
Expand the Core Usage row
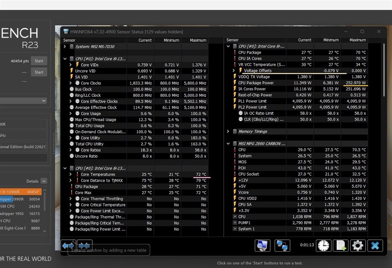[x=70, y=113]
